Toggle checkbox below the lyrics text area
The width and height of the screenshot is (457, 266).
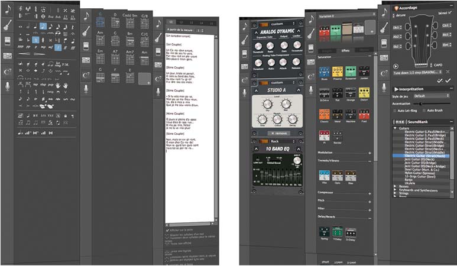tap(167, 230)
